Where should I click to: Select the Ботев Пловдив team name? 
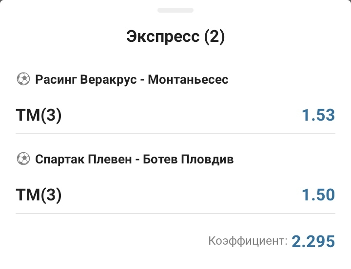189,159
